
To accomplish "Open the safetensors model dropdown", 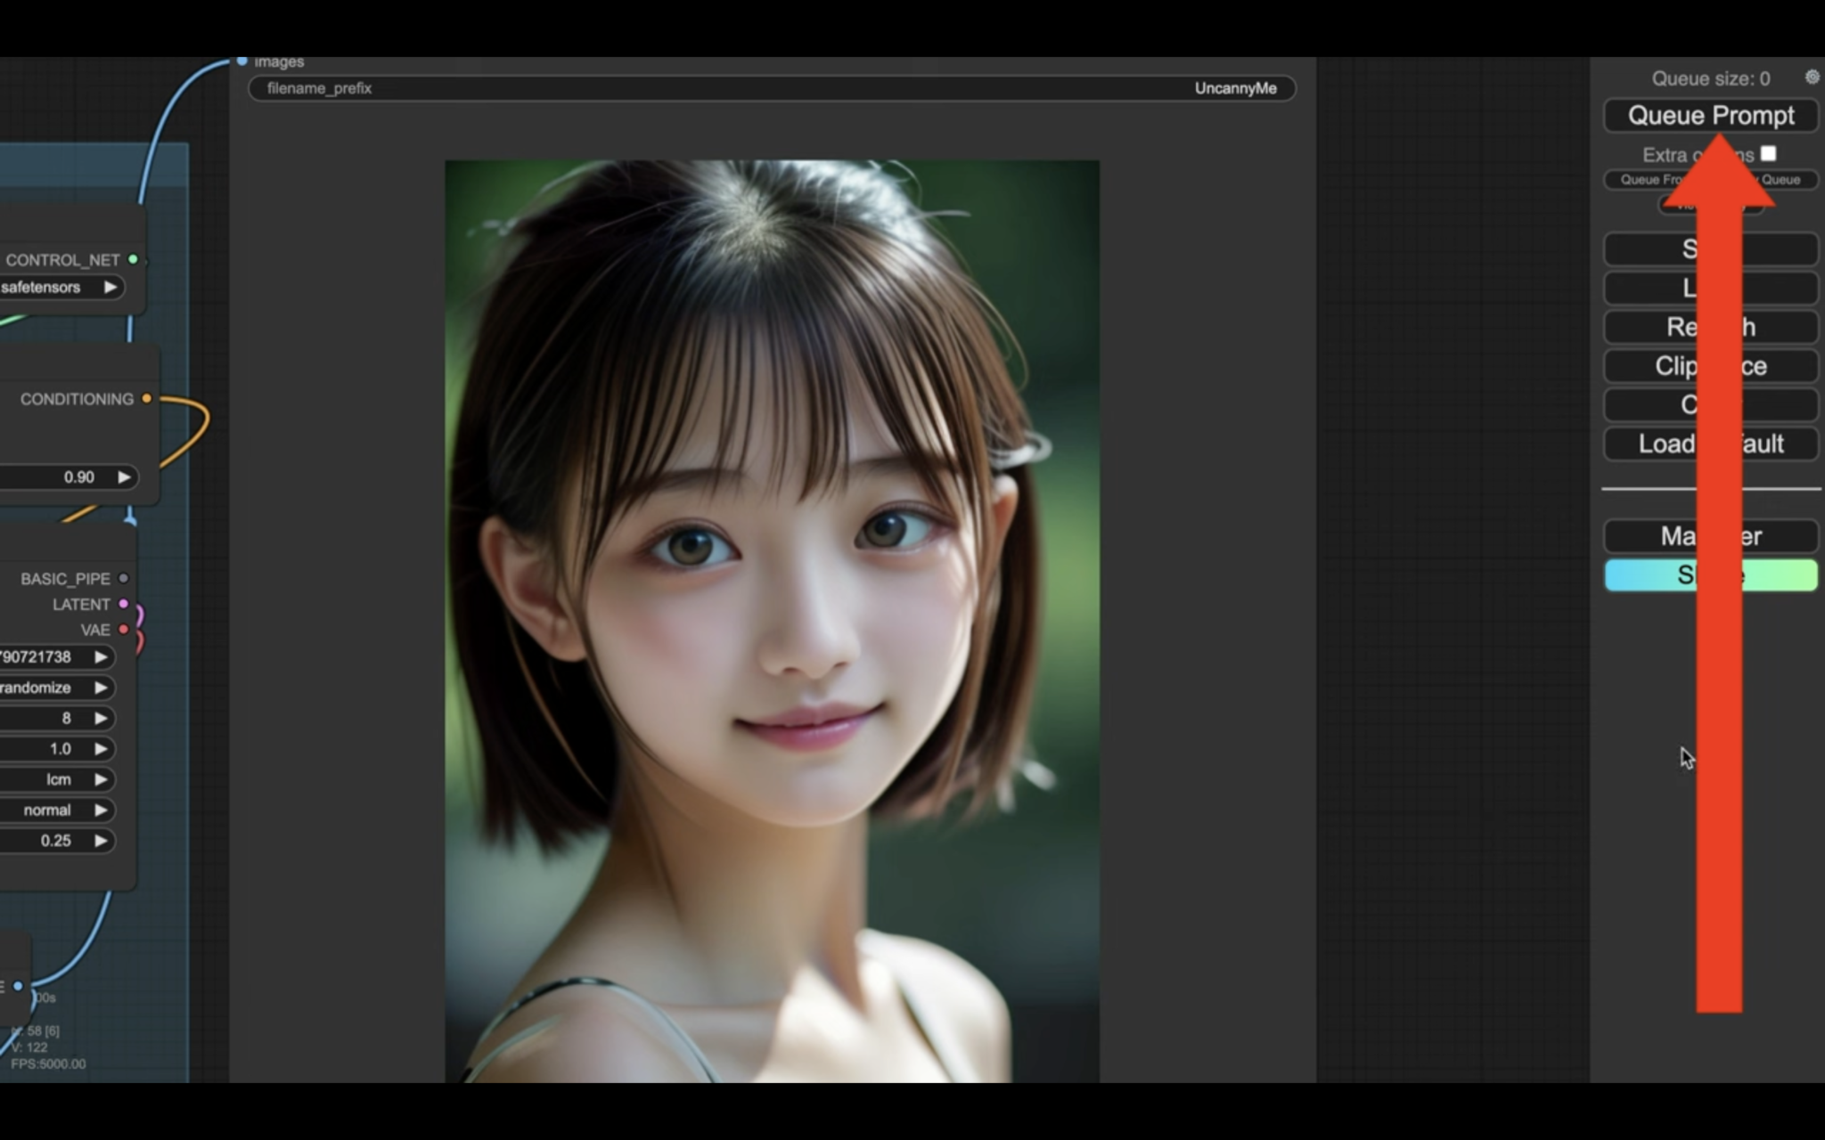I will point(110,287).
